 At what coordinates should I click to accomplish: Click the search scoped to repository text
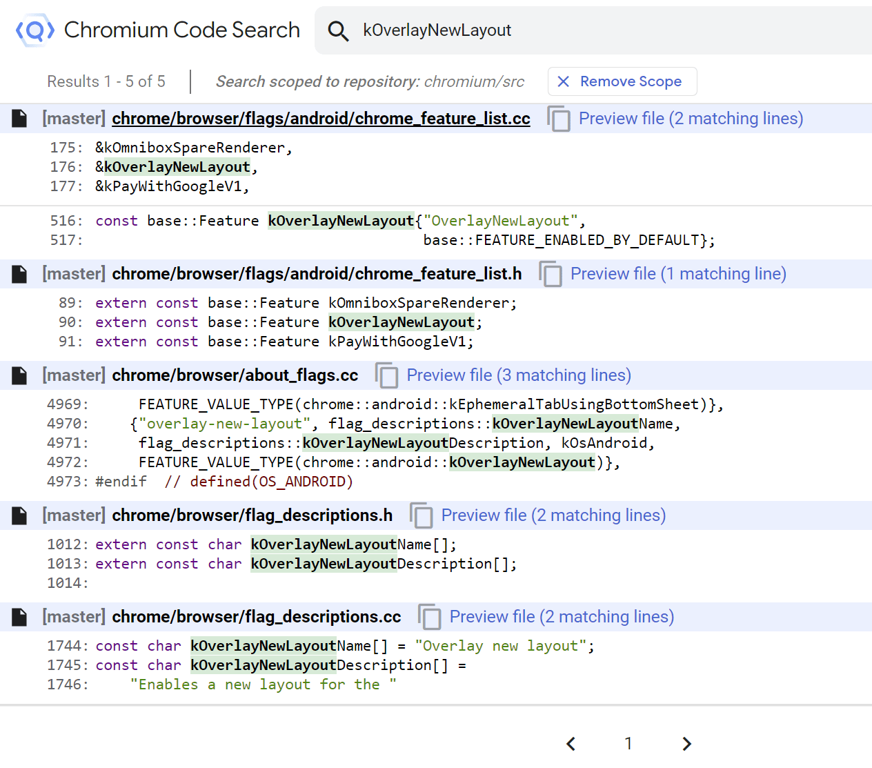click(x=370, y=81)
